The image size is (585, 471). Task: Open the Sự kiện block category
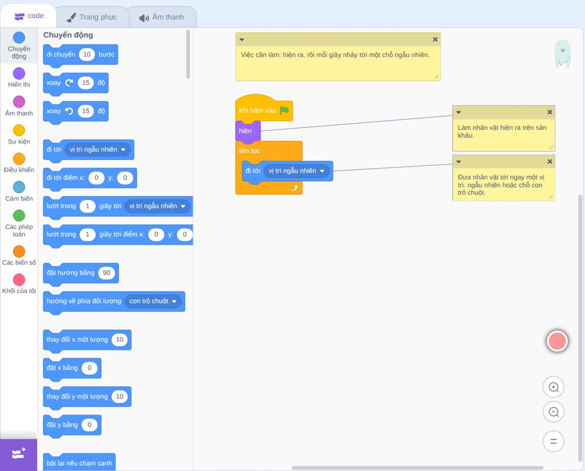point(19,134)
